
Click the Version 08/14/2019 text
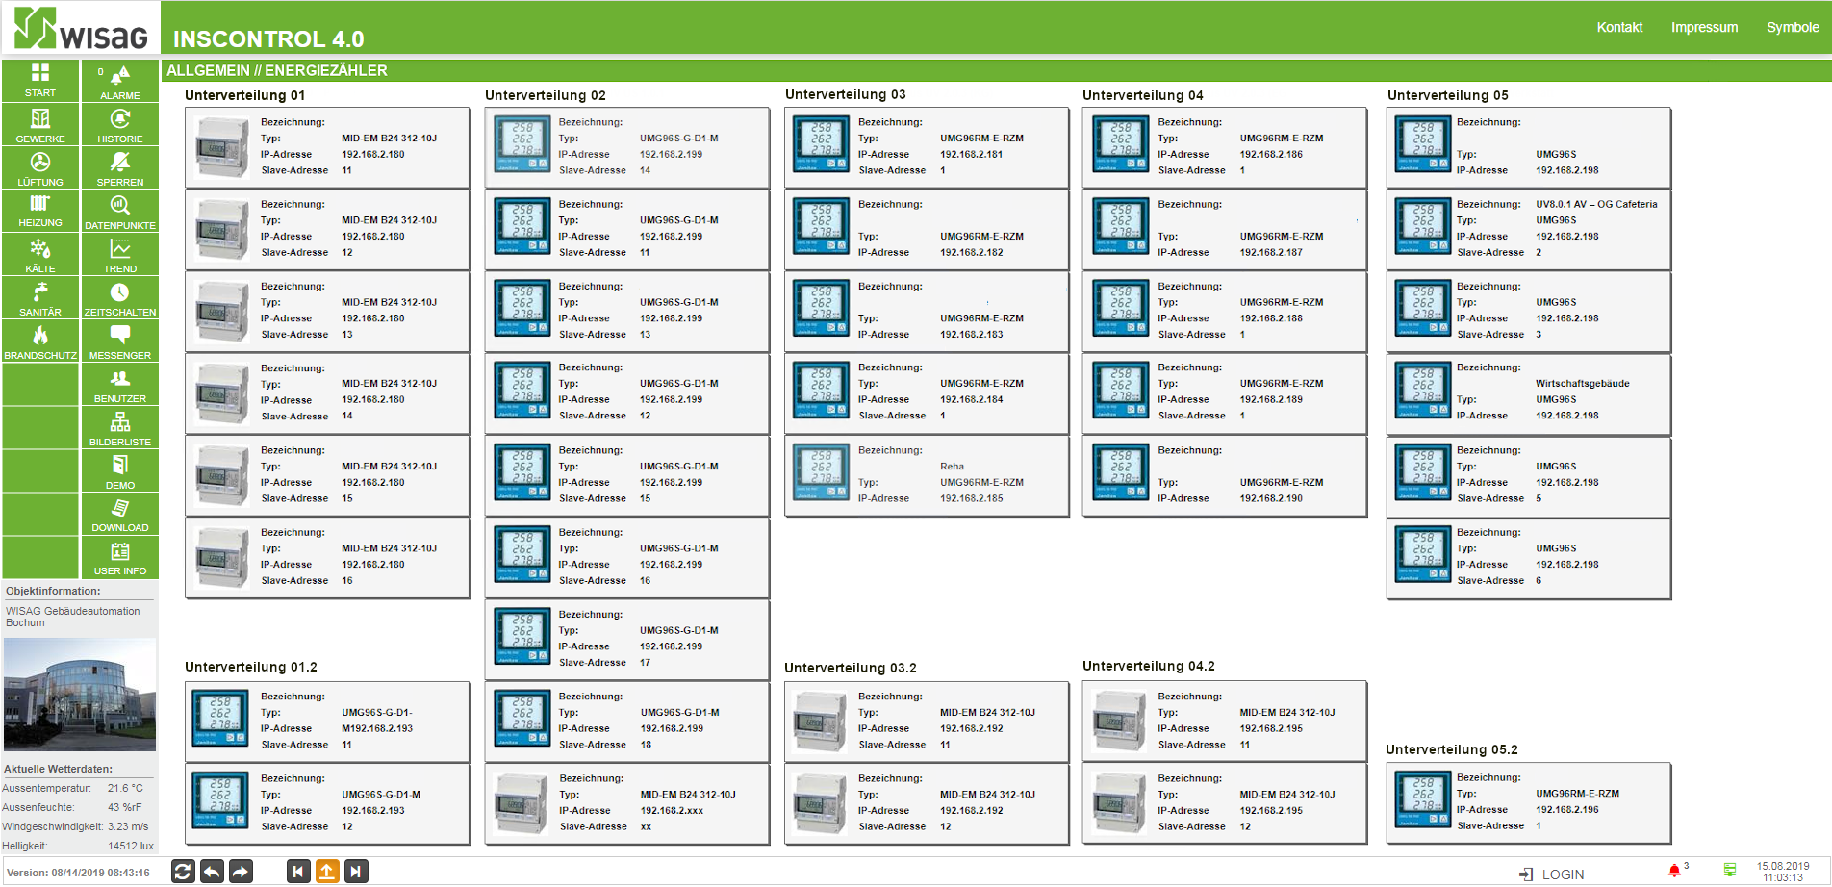[x=78, y=873]
